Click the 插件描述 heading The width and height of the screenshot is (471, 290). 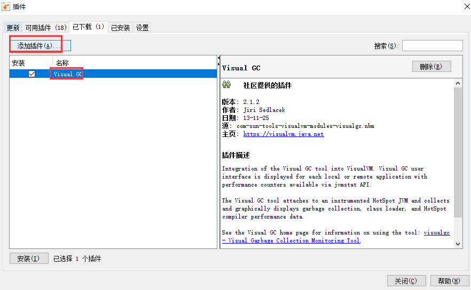point(236,155)
